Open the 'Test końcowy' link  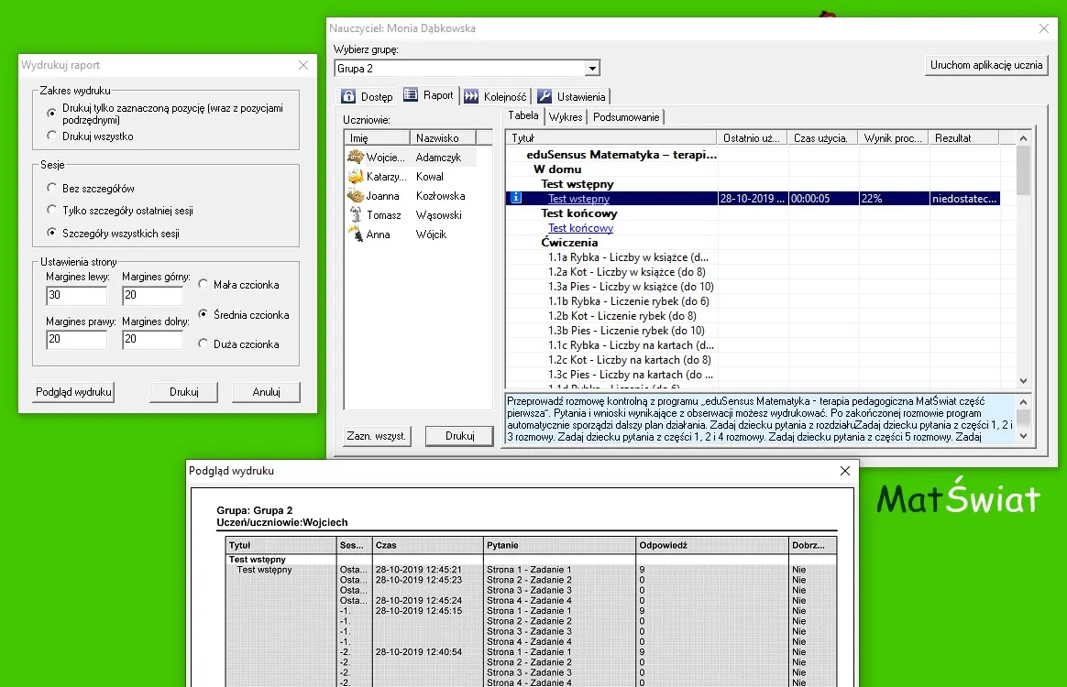(580, 228)
